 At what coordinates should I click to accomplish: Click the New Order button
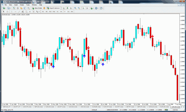click(x=37, y=8)
